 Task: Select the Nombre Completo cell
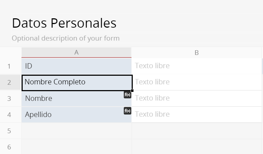77,83
